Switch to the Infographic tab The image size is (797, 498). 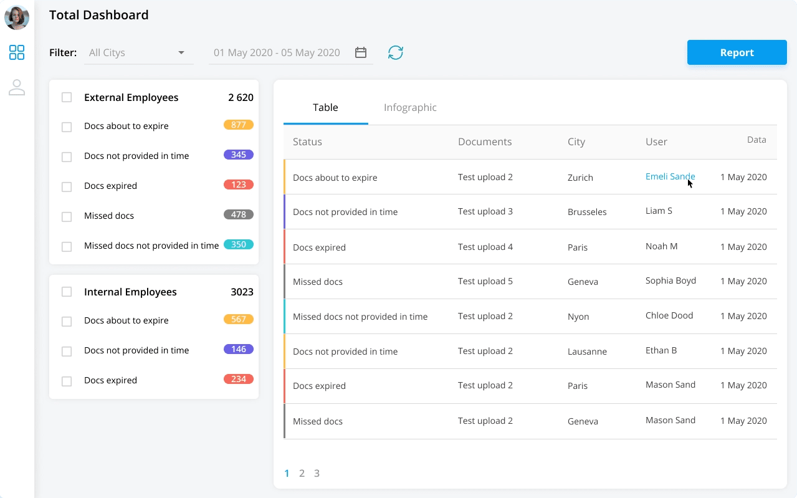(410, 107)
